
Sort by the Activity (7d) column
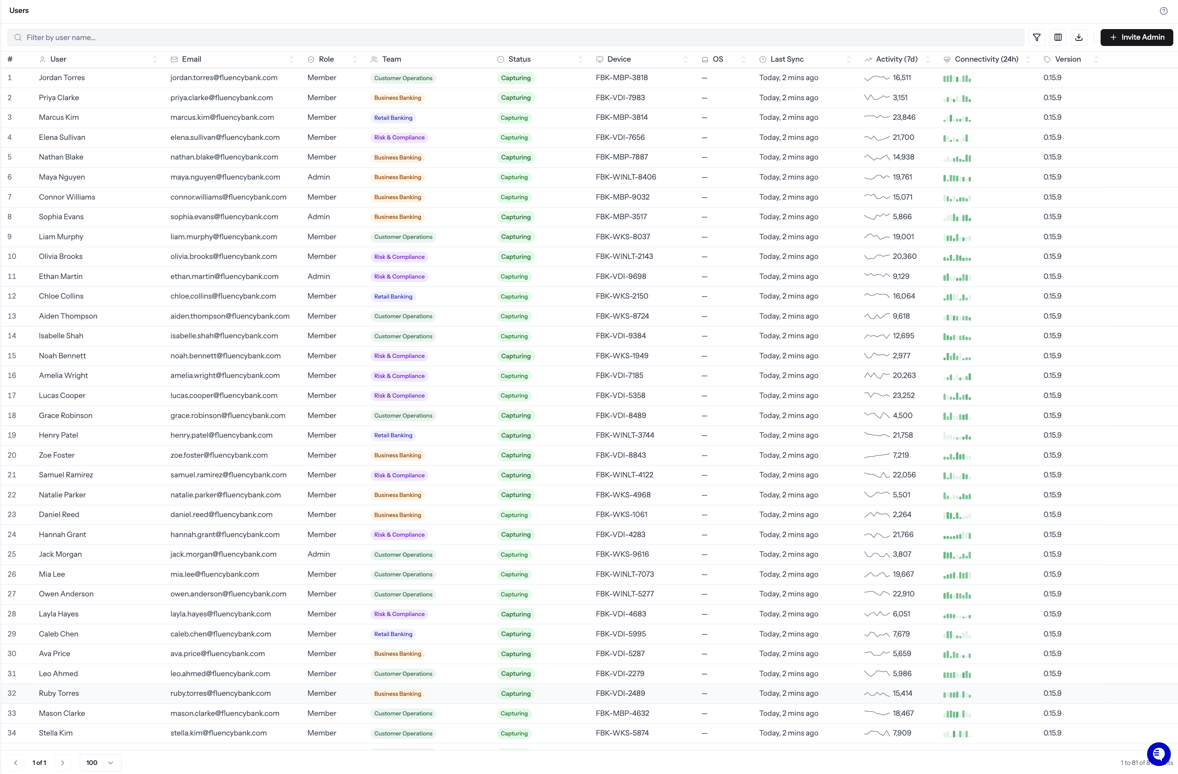coord(928,59)
